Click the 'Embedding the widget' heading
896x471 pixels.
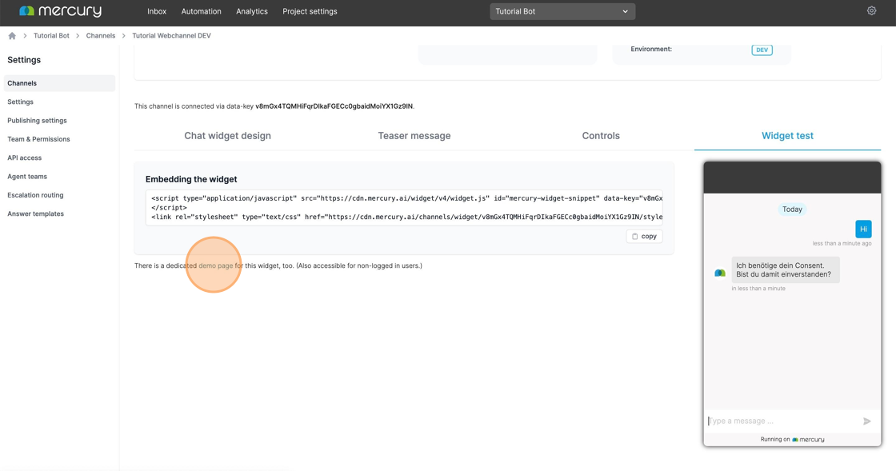click(191, 179)
